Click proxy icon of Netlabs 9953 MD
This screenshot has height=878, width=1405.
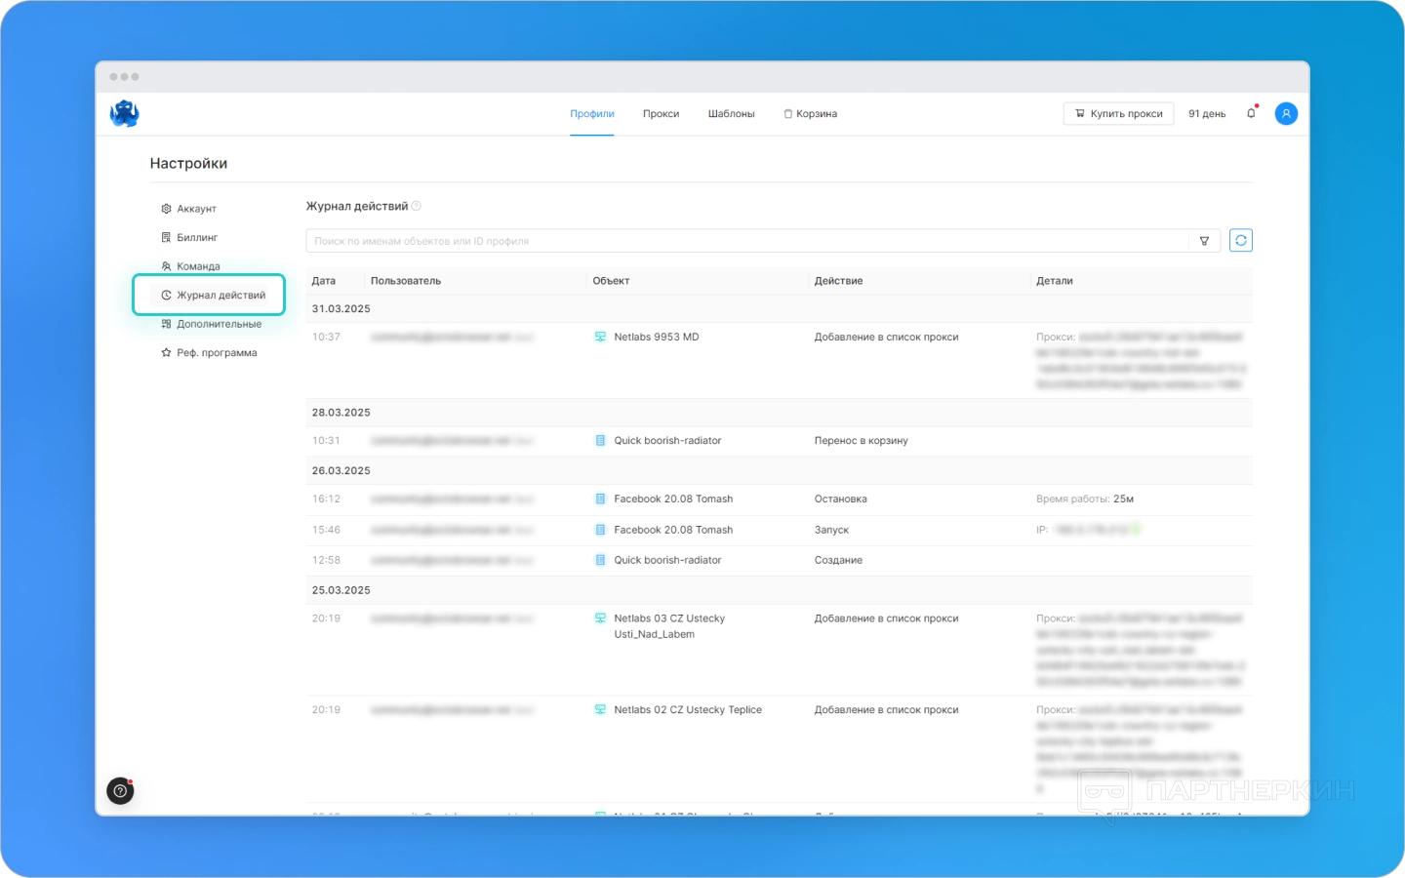click(x=600, y=337)
